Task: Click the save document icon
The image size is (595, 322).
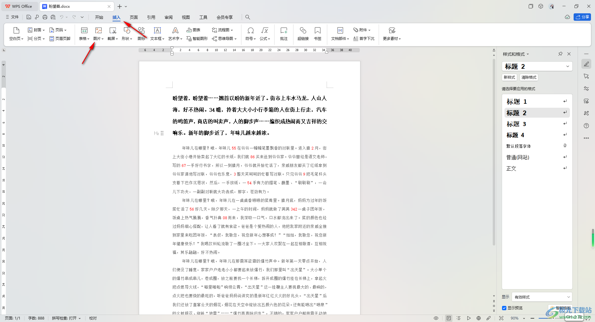Action: [29, 17]
